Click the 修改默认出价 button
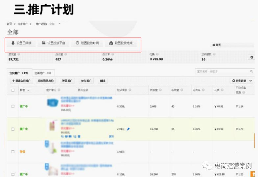This screenshot has width=260, height=177. [46, 81]
